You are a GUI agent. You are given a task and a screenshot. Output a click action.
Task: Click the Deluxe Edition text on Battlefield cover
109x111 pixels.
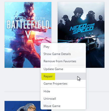(x=28, y=18)
